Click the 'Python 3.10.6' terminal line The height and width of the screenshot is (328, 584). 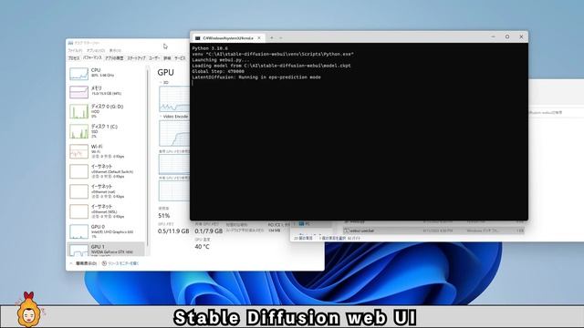tap(210, 48)
